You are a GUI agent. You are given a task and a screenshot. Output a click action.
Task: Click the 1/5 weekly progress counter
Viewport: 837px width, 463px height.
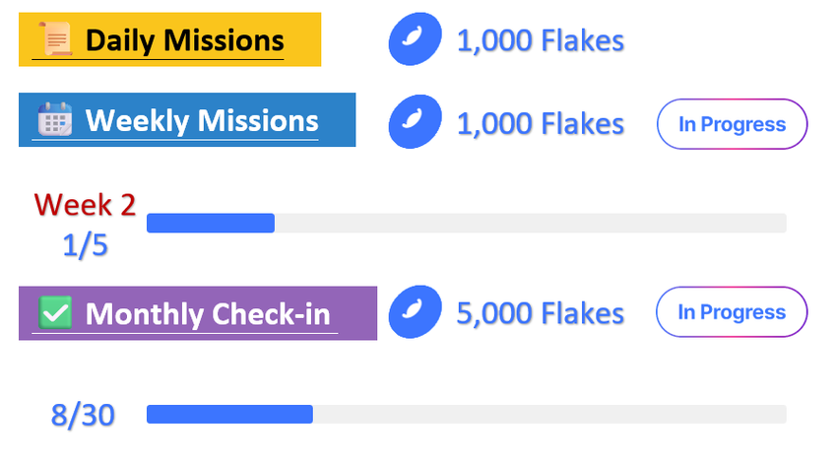(85, 245)
